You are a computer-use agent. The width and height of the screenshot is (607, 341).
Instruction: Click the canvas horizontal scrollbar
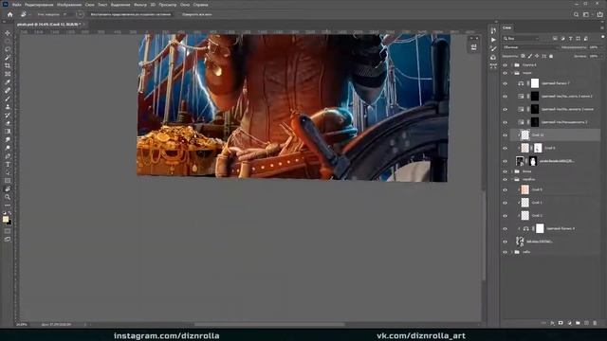269,324
